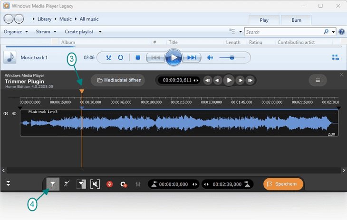Click the music note album art thumbnail
This screenshot has width=347, height=220.
[10, 57]
